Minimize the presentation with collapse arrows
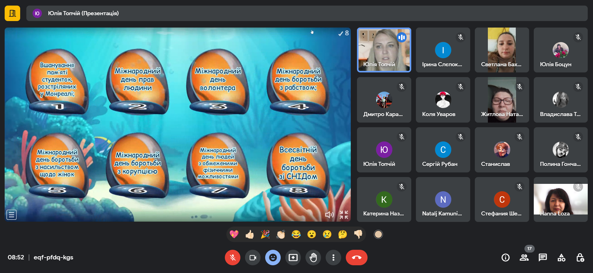This screenshot has height=273, width=593. 344,214
